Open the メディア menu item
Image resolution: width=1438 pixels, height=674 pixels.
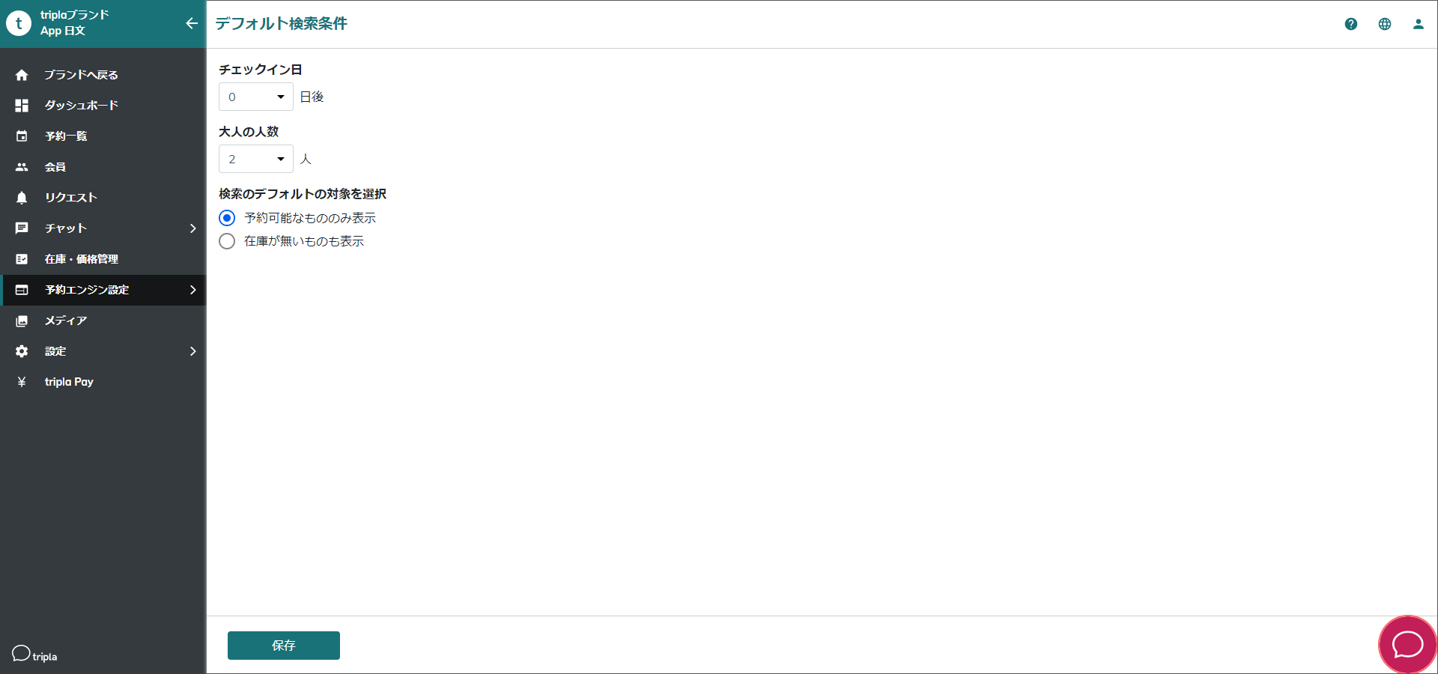point(66,321)
